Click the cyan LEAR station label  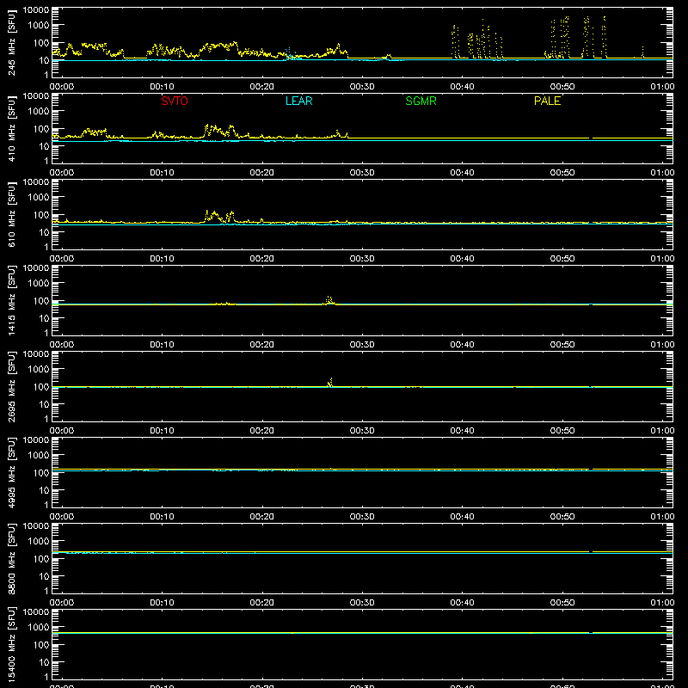point(298,101)
